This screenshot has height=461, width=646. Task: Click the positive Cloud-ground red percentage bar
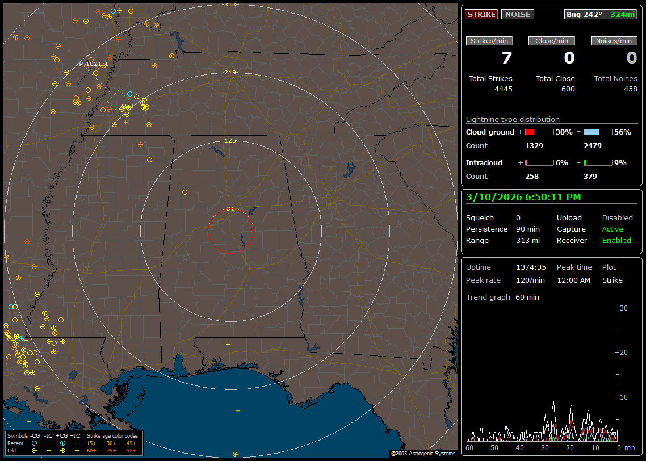tap(539, 132)
